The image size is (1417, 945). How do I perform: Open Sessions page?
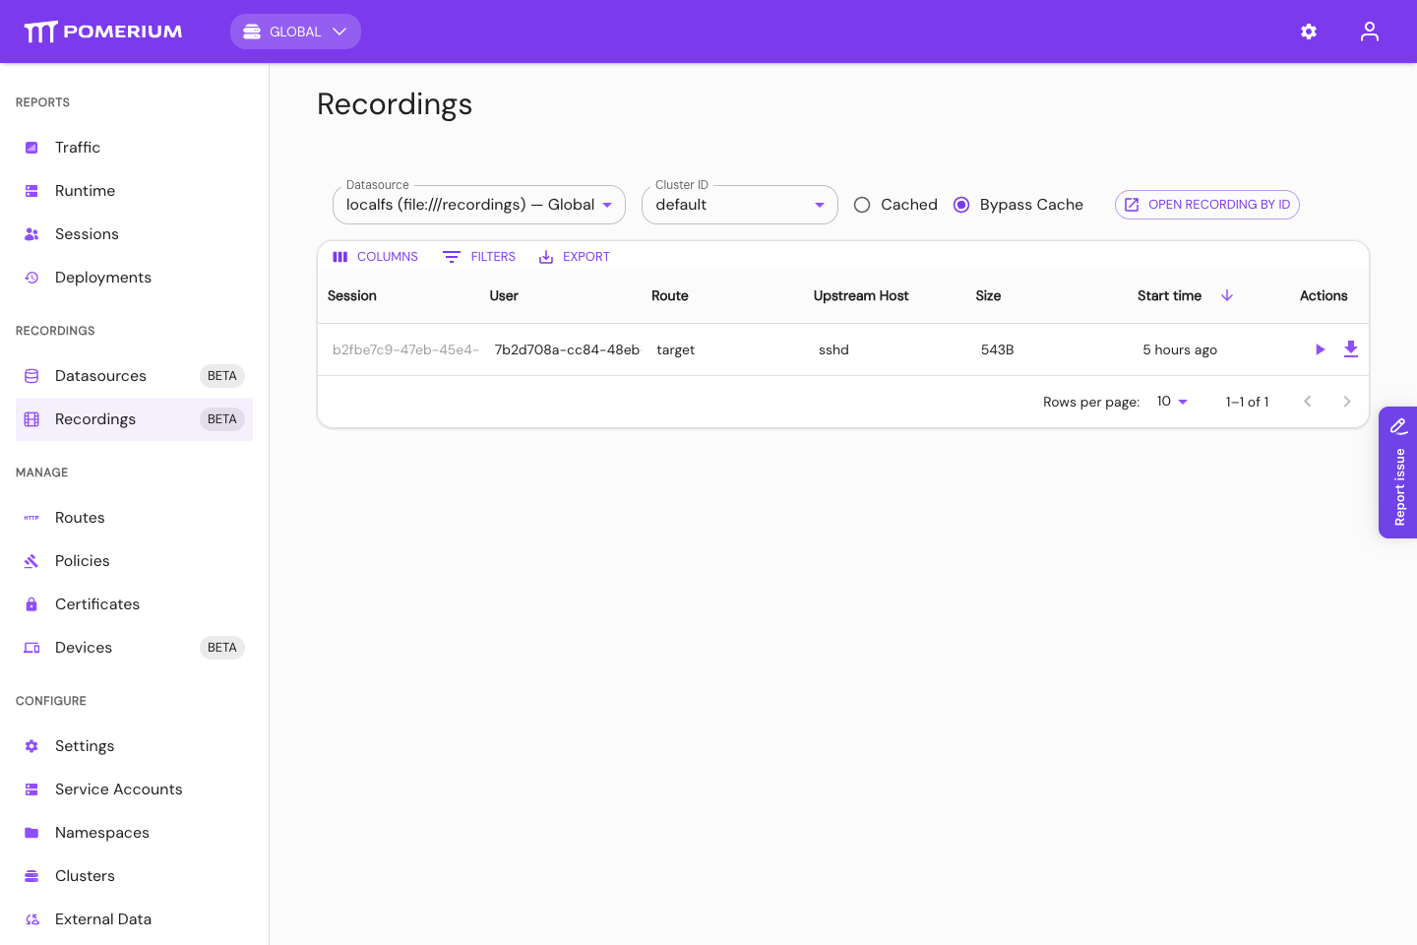coord(134,234)
